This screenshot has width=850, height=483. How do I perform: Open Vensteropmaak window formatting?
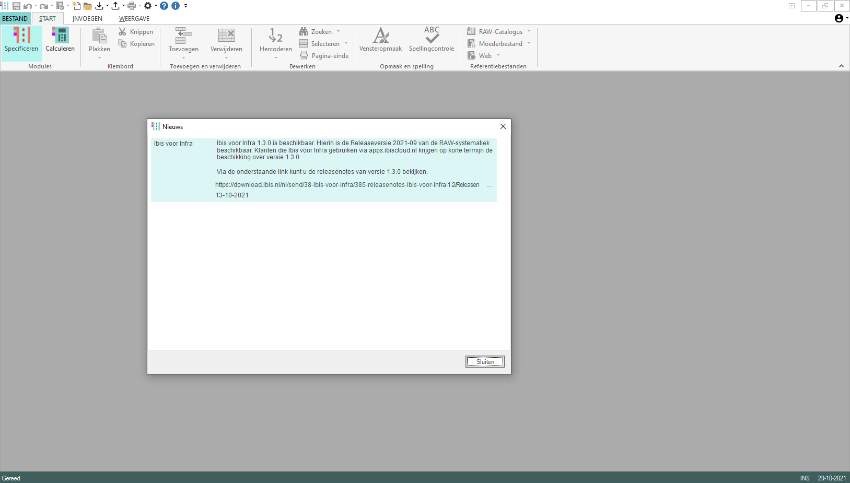click(x=381, y=40)
